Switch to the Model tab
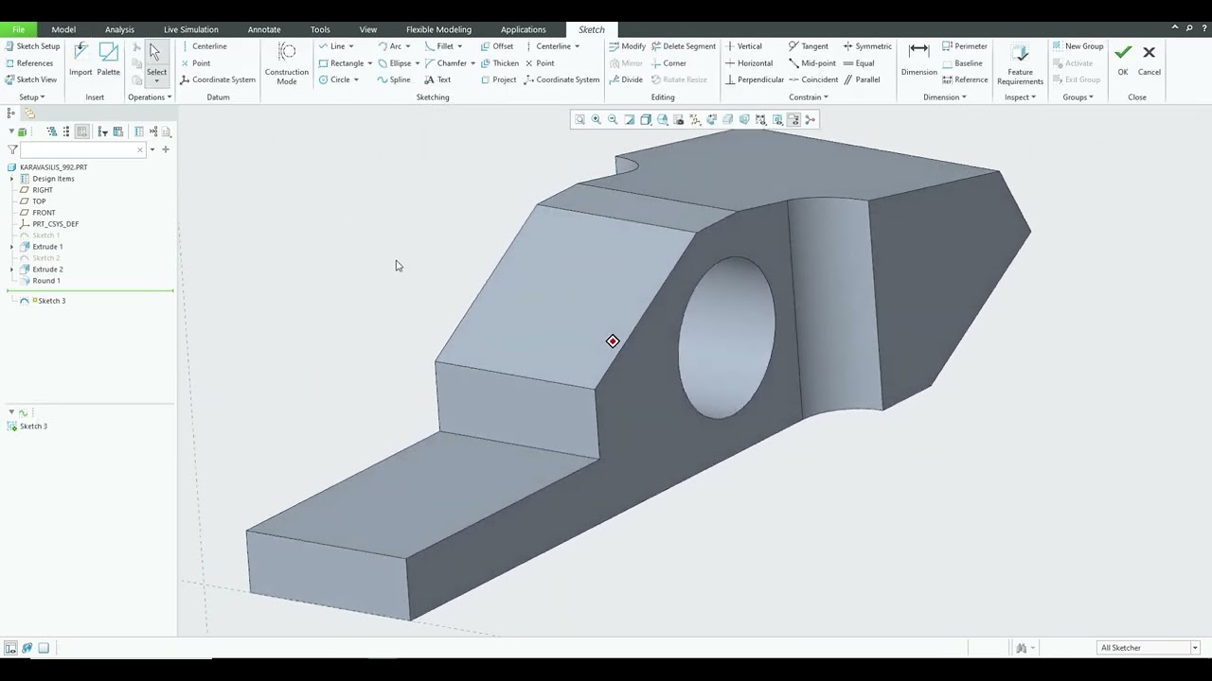This screenshot has width=1212, height=681. 63,29
